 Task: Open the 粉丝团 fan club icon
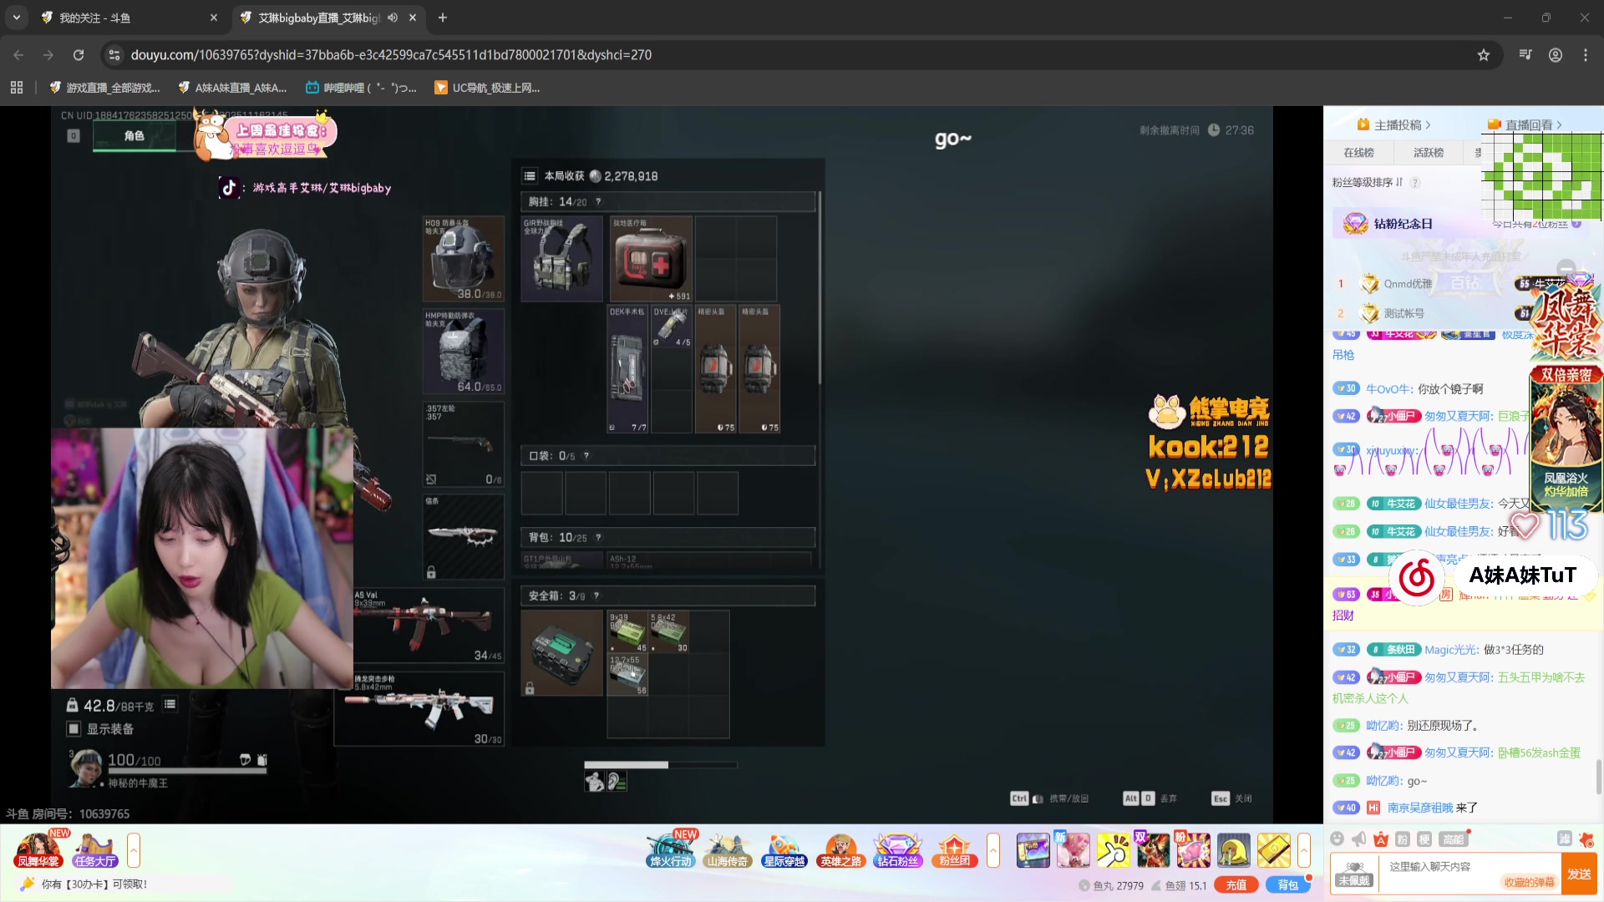click(x=954, y=850)
